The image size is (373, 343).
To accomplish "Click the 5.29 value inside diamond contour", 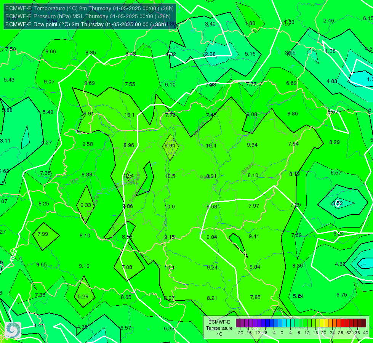I will click(83, 297).
